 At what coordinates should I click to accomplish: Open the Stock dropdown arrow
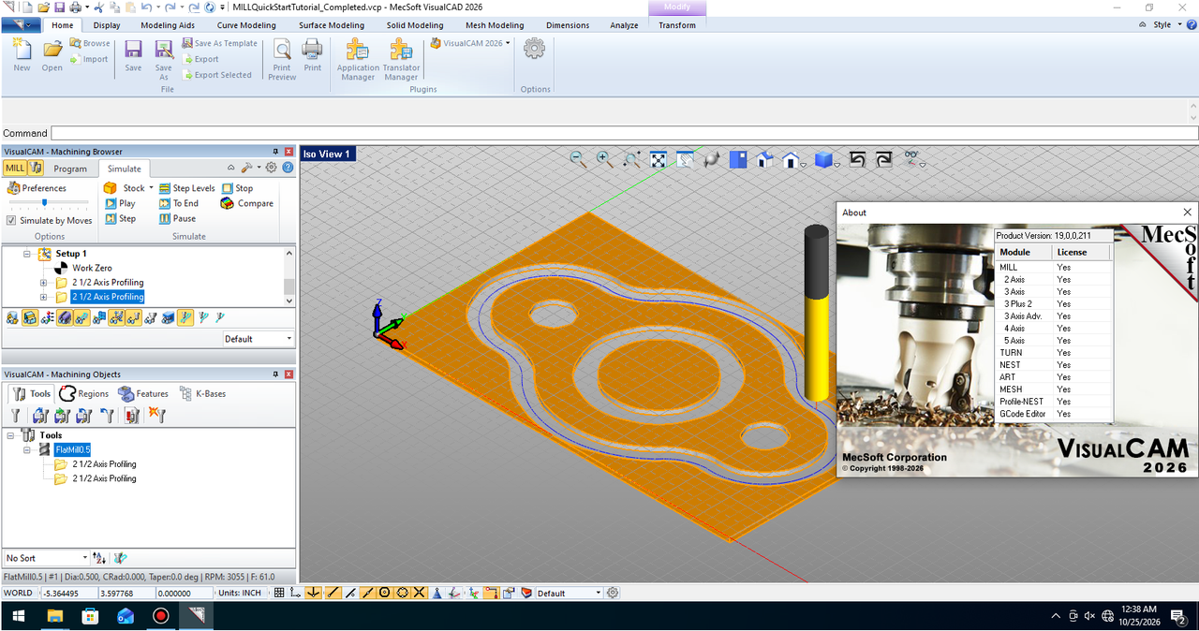151,188
